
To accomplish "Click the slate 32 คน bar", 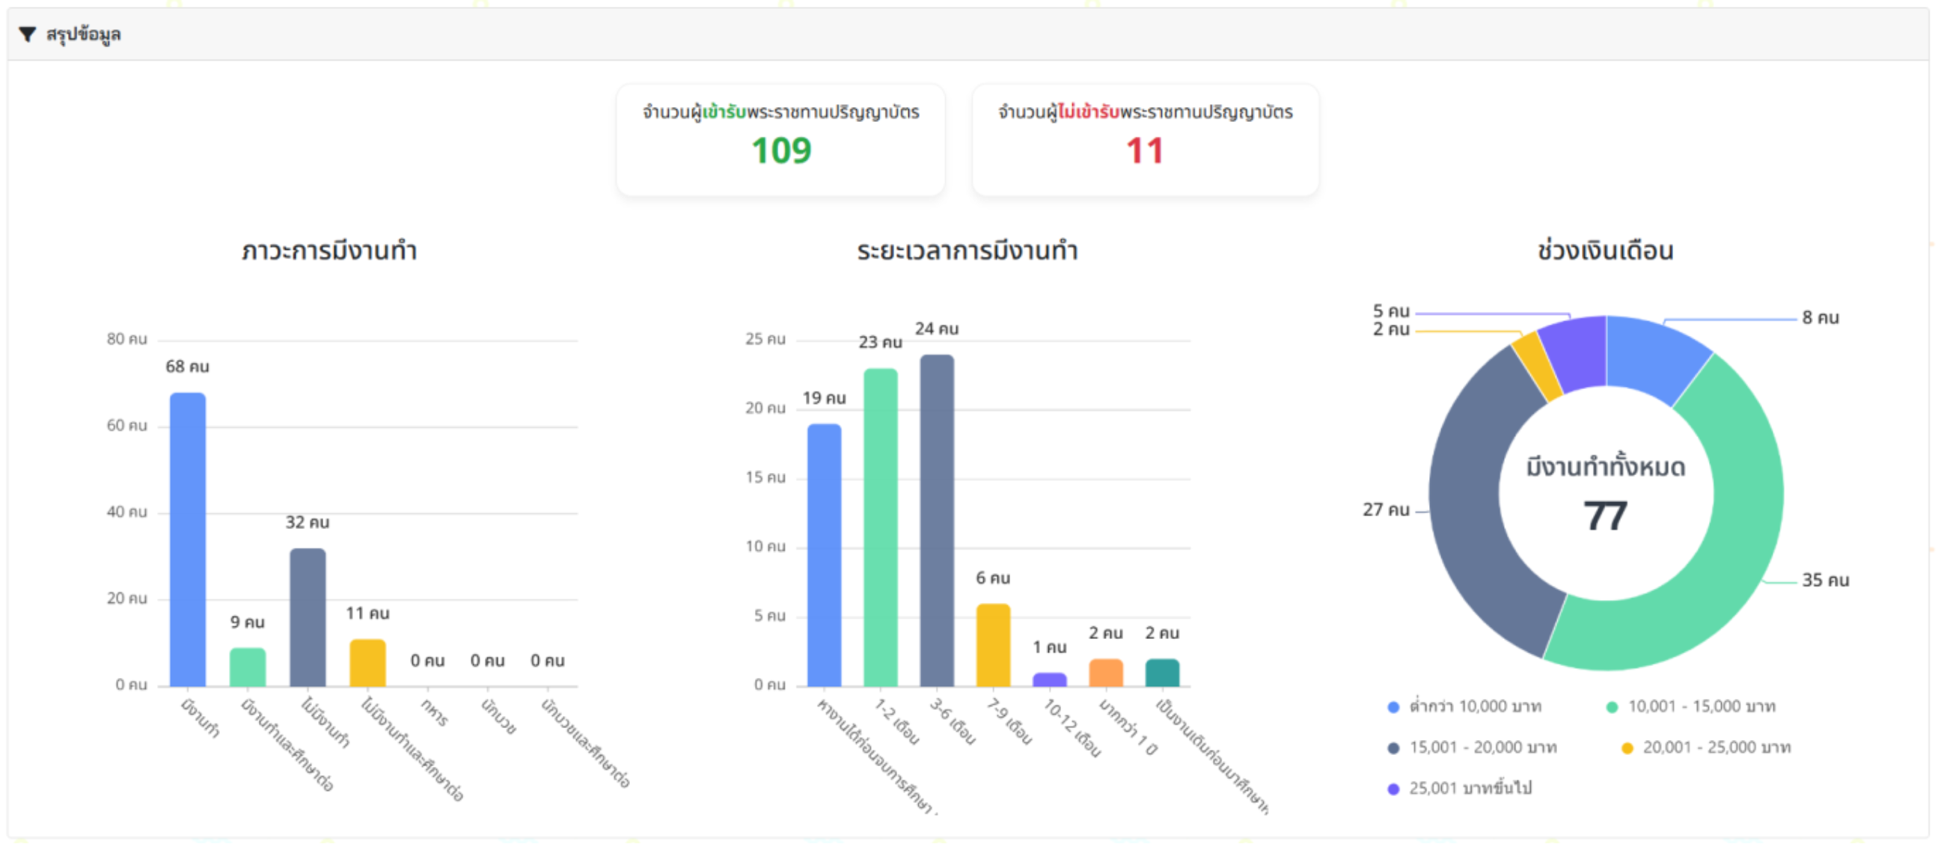I will pyautogui.click(x=308, y=617).
